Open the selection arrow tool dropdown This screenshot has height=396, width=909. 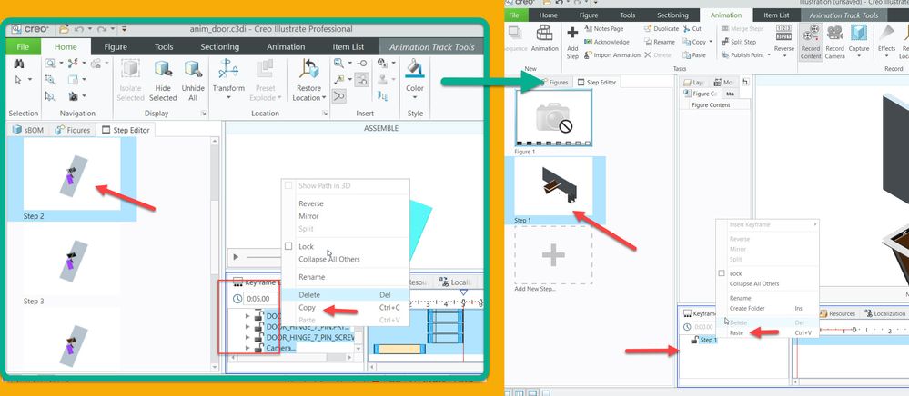coord(29,80)
